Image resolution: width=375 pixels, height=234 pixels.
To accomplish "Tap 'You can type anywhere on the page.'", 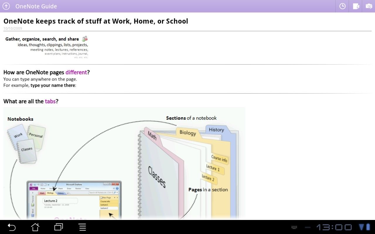I will coord(40,79).
